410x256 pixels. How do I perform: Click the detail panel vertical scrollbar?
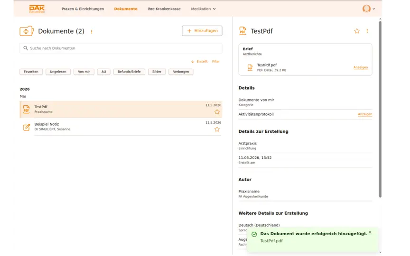(380, 109)
